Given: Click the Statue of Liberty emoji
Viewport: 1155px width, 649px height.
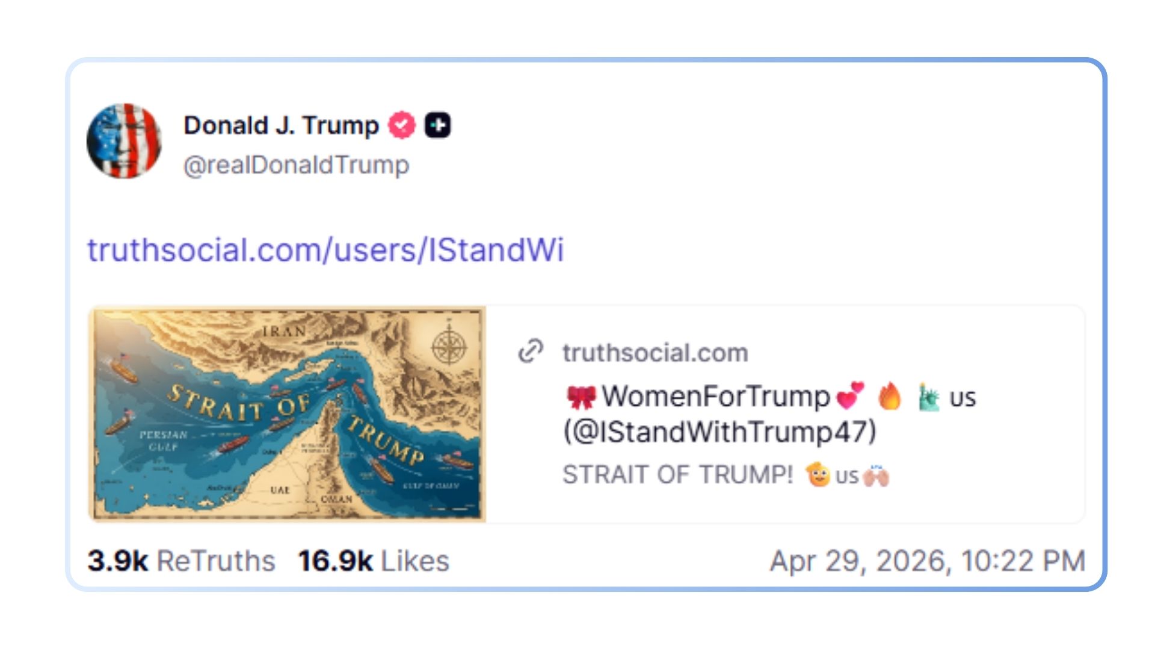Looking at the screenshot, I should (928, 397).
